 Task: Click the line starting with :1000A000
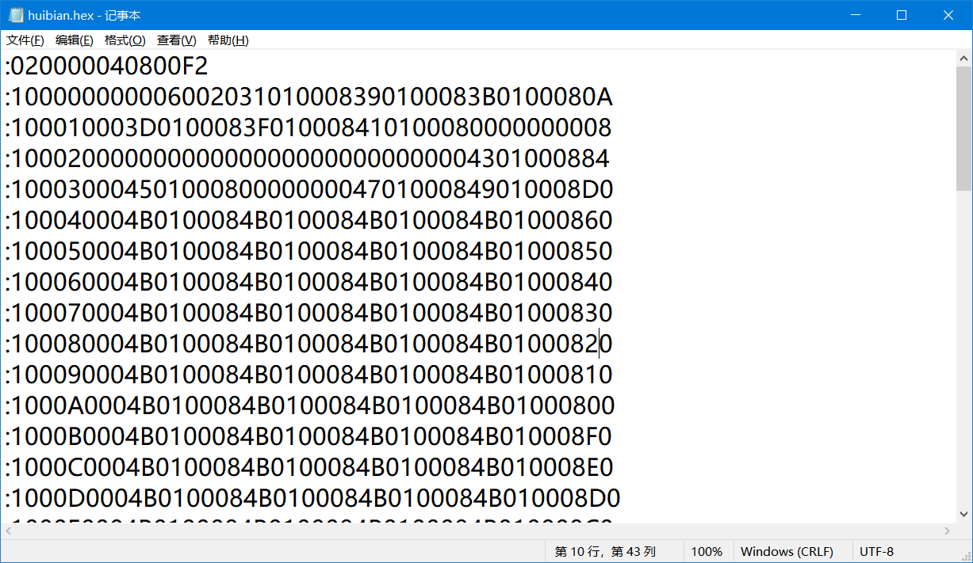[310, 405]
